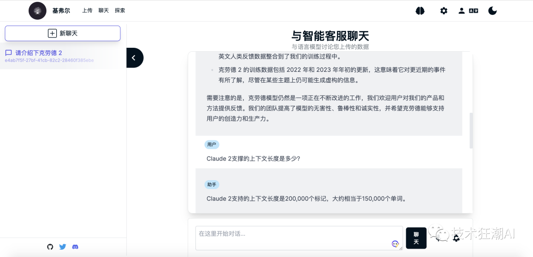Toggle dark mode with moon icon

493,10
